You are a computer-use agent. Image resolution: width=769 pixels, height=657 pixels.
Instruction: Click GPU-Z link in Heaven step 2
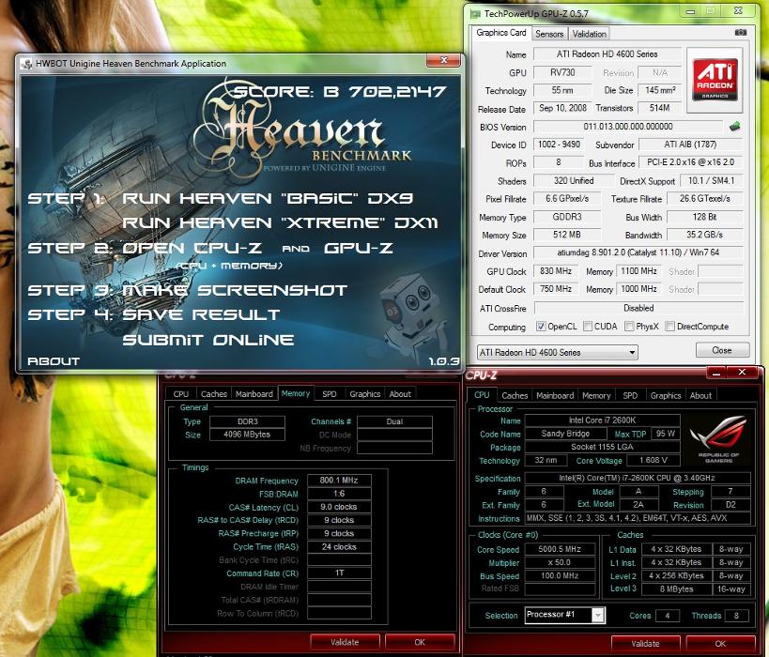click(359, 248)
